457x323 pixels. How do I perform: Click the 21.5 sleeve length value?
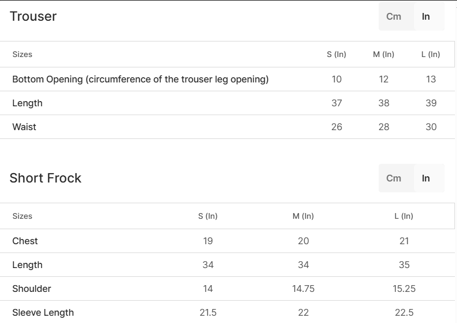[208, 313]
